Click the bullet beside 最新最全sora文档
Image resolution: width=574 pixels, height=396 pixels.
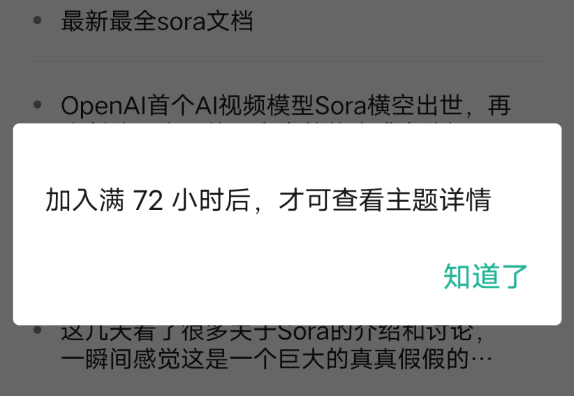pyautogui.click(x=37, y=20)
